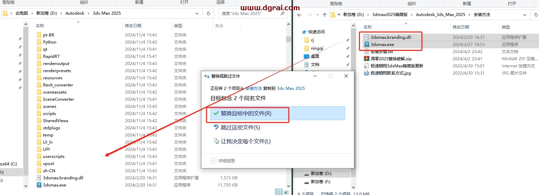The image size is (539, 195).
Task: Click the left window file list scrollbar down arrow
Action: tap(288, 186)
